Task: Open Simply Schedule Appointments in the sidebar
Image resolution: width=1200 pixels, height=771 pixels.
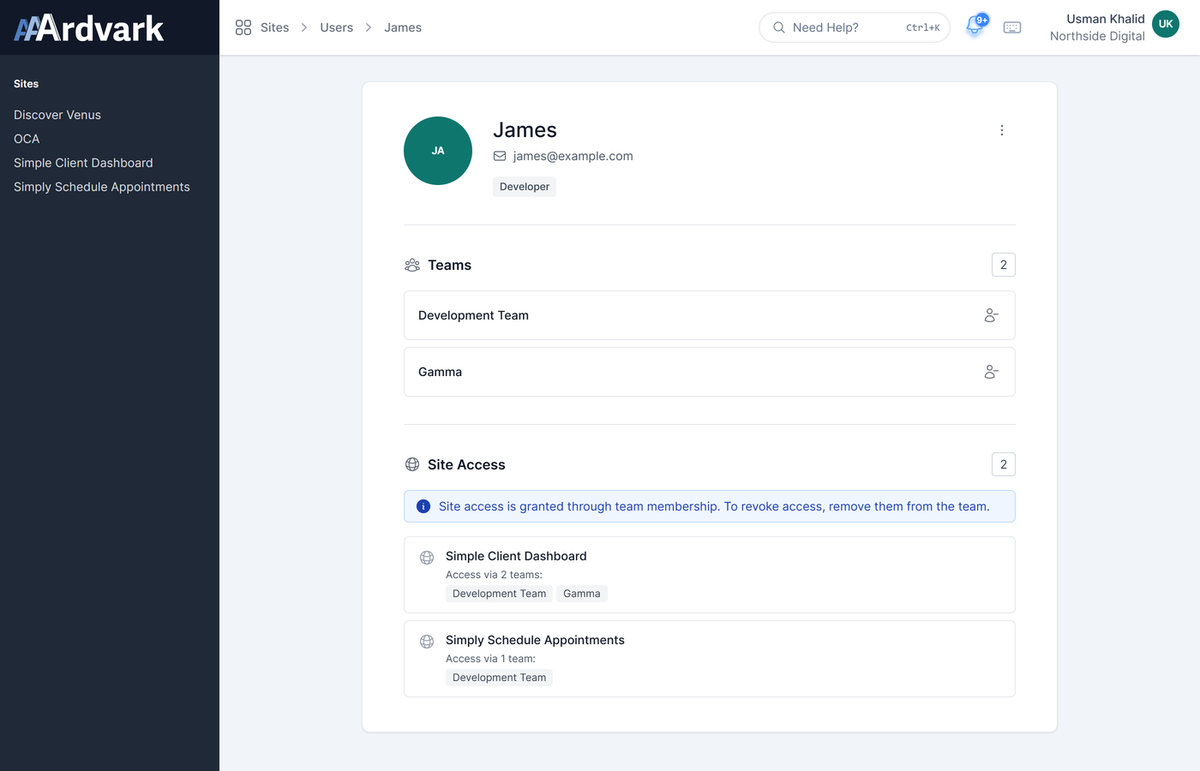Action: pyautogui.click(x=102, y=187)
